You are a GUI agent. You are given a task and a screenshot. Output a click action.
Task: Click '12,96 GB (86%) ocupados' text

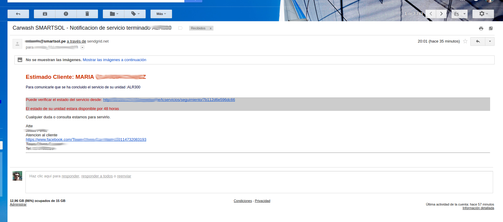(37, 201)
